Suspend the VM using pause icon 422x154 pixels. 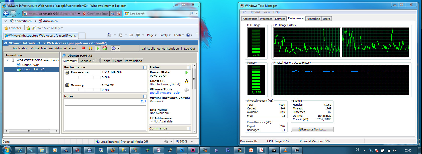[91, 48]
